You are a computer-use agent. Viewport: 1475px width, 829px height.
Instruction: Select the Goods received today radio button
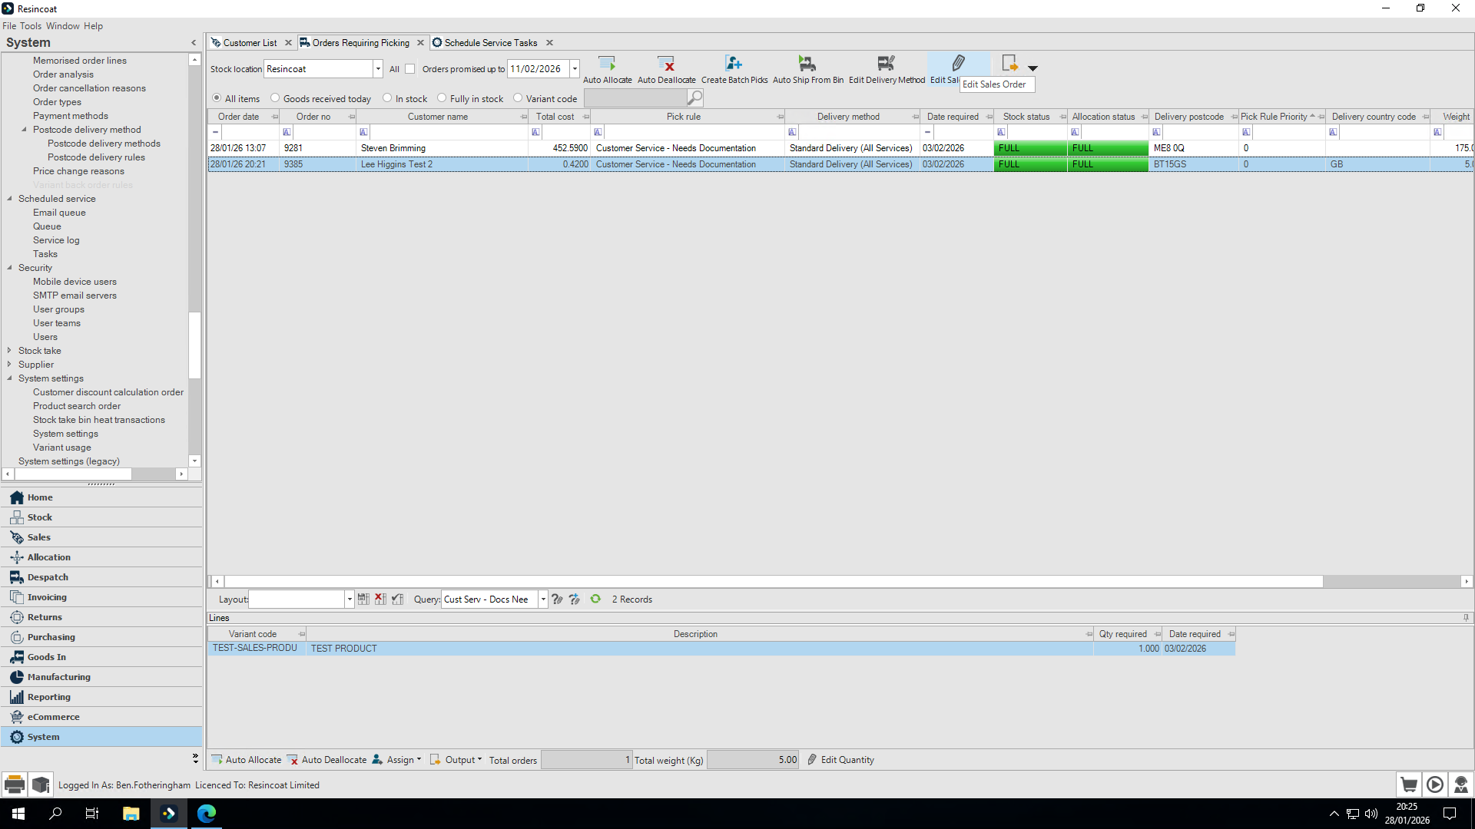click(x=275, y=98)
